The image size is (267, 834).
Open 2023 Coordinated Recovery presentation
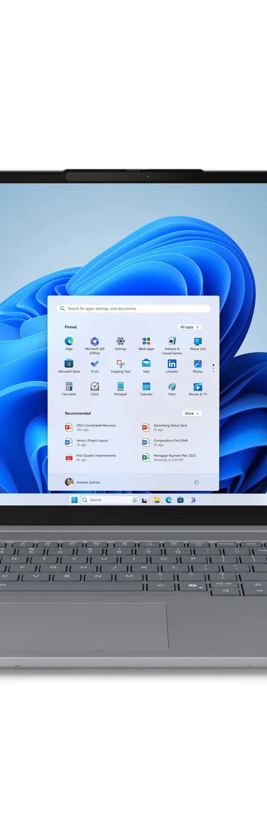click(91, 427)
